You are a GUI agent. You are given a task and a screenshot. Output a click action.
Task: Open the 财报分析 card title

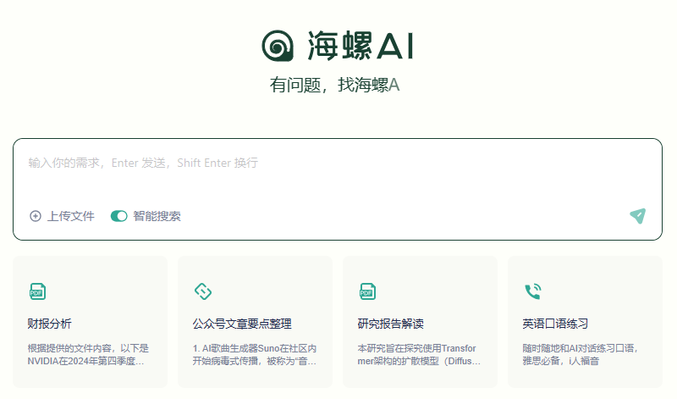49,324
